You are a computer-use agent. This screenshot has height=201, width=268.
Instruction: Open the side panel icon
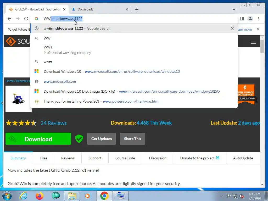[242, 19]
